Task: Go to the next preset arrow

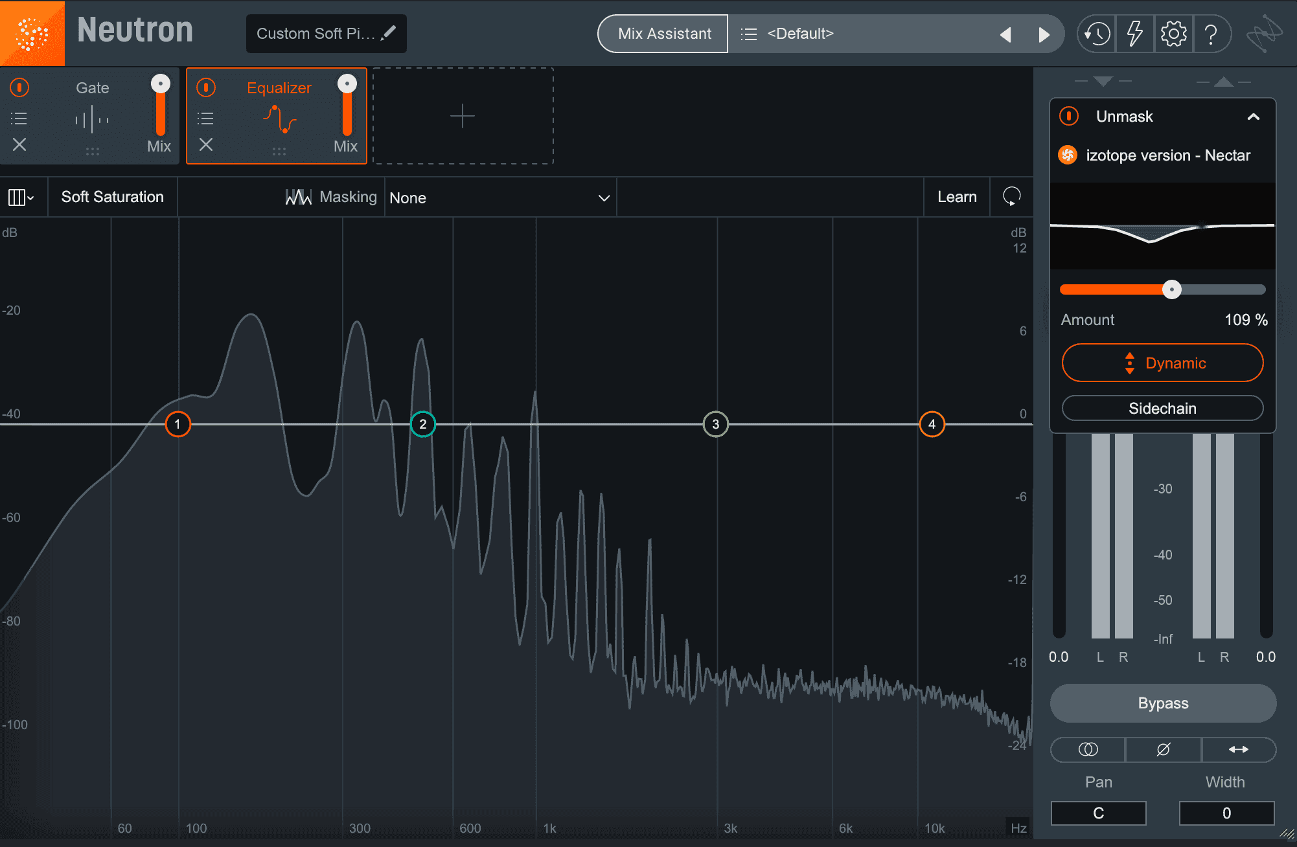Action: [x=1044, y=34]
